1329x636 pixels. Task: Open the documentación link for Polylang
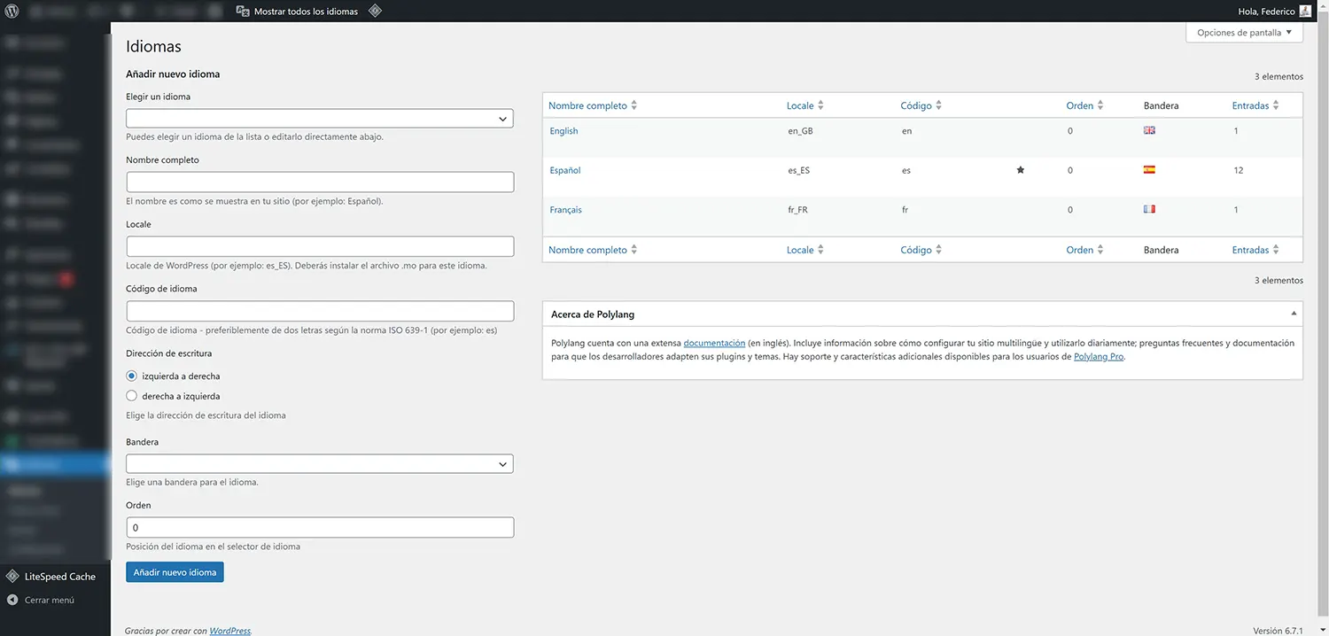714,343
